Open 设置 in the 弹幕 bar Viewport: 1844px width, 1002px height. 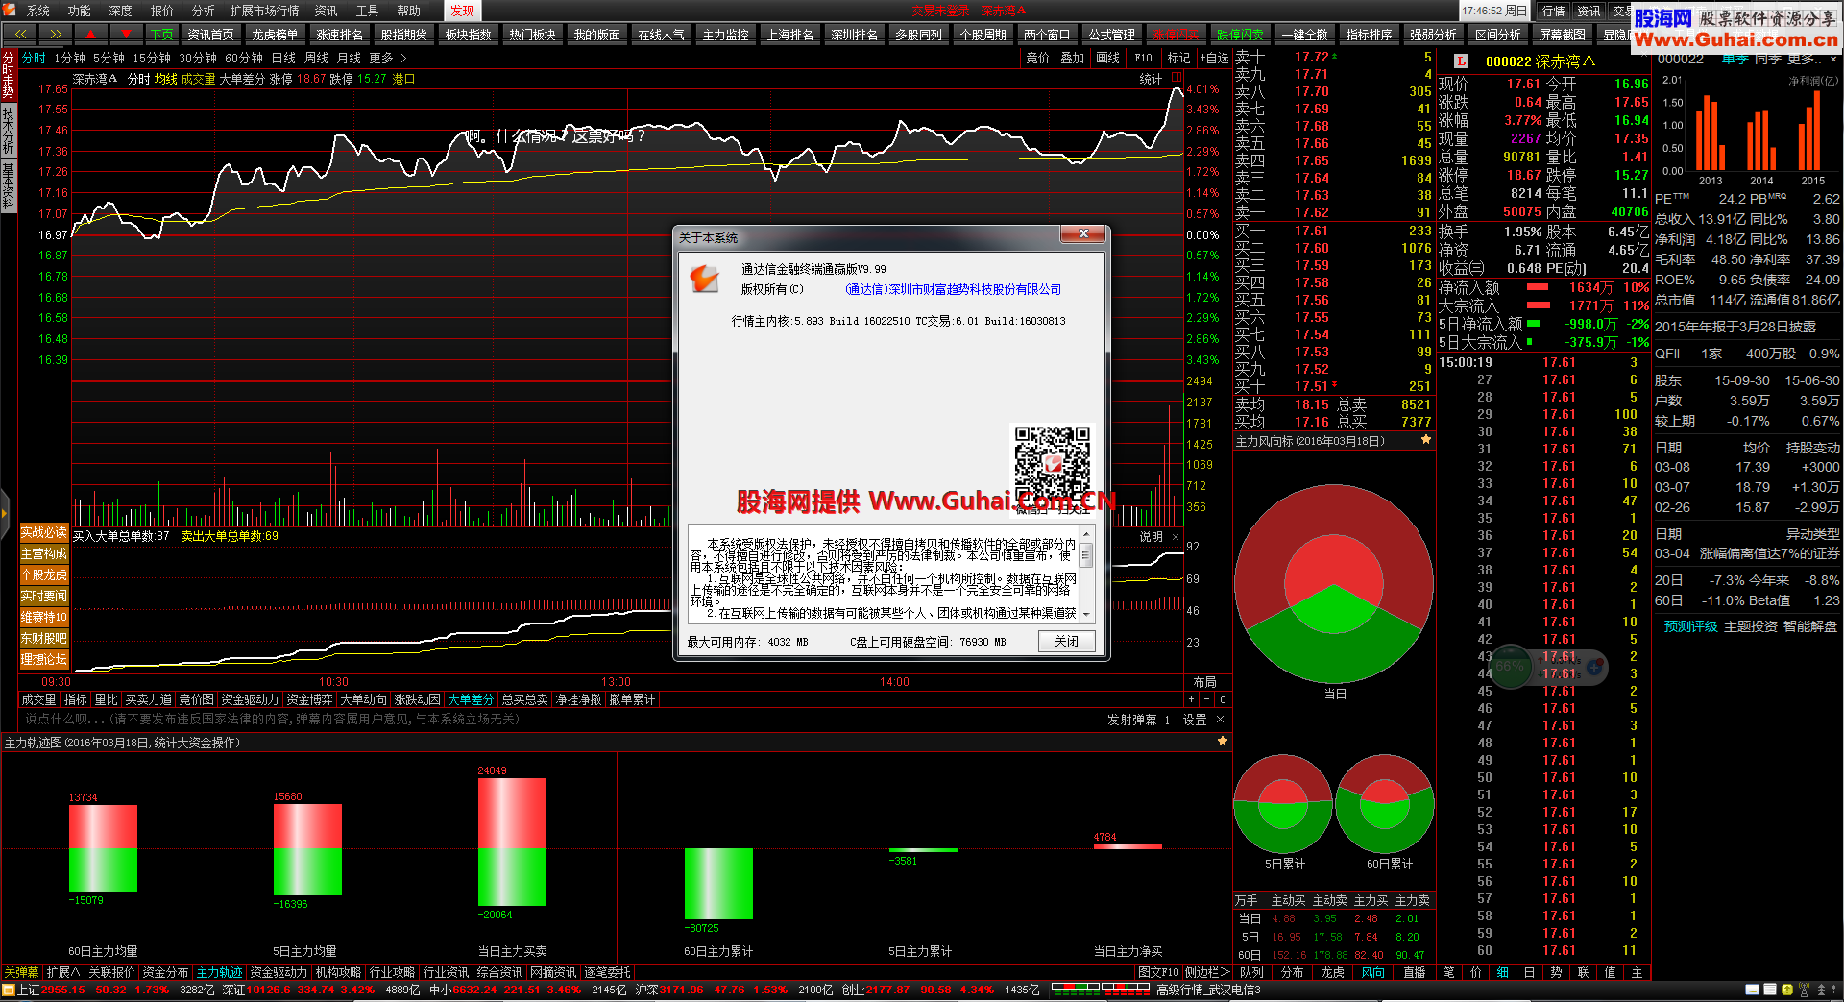click(1195, 720)
